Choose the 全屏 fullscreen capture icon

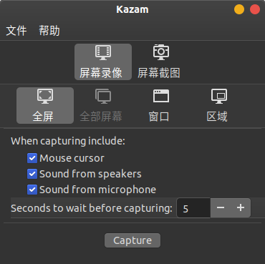[45, 97]
